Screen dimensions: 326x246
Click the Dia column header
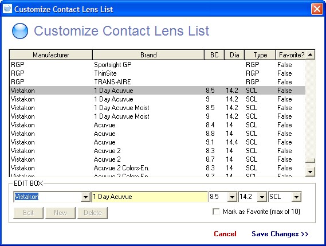pos(234,55)
